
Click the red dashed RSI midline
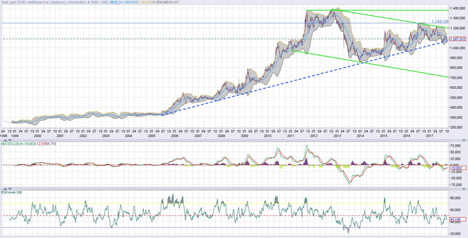point(156,215)
